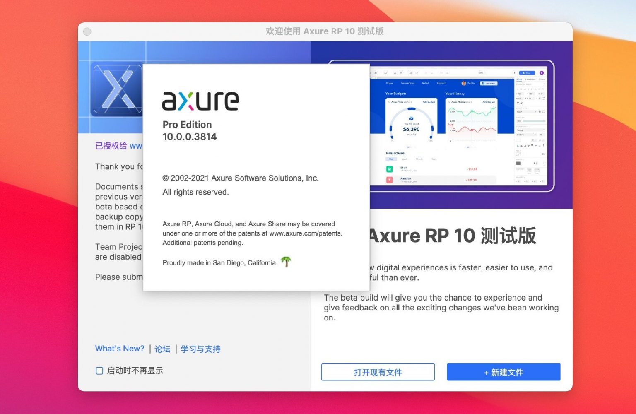
Task: Click the $6,390 budget gauge
Action: tap(411, 129)
